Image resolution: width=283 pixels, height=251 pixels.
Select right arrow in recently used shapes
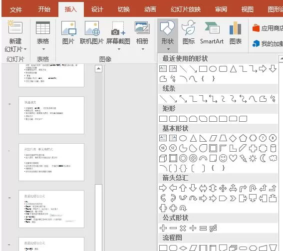(263, 69)
